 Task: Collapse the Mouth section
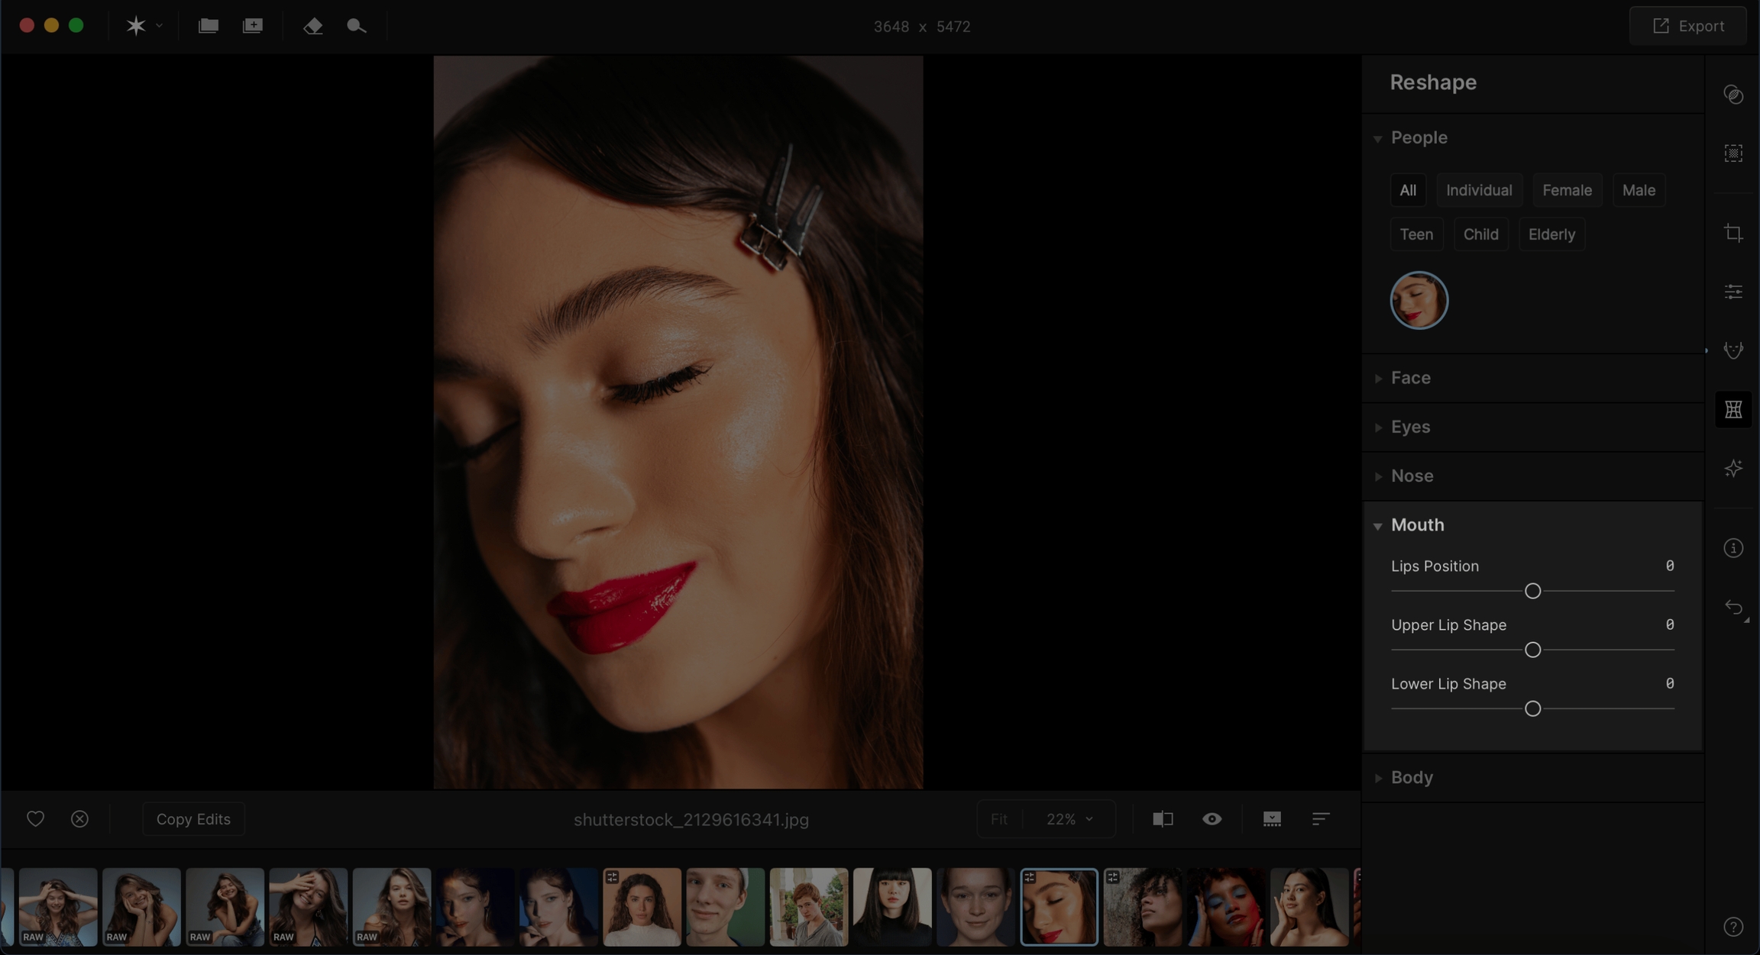(x=1417, y=525)
